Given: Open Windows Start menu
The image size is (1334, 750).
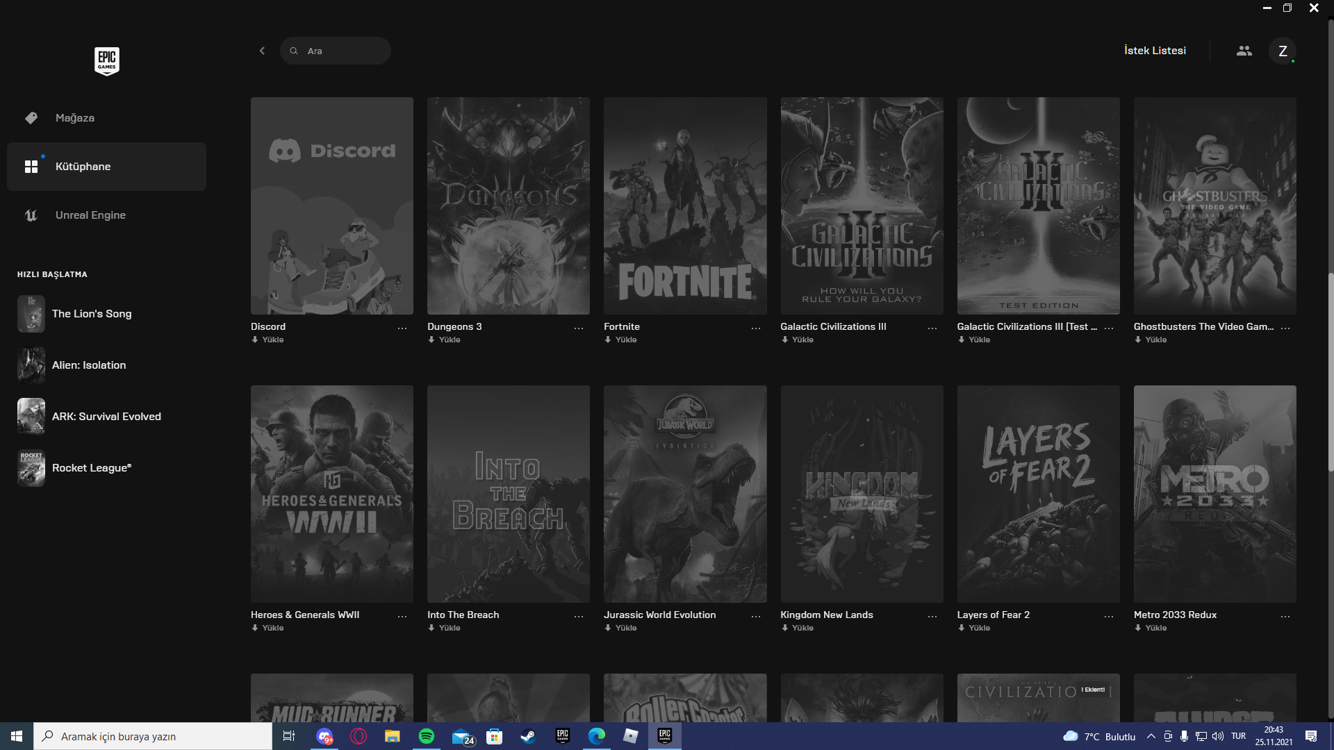Looking at the screenshot, I should (x=17, y=736).
